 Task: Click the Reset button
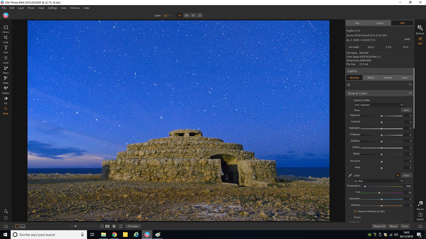(393, 226)
